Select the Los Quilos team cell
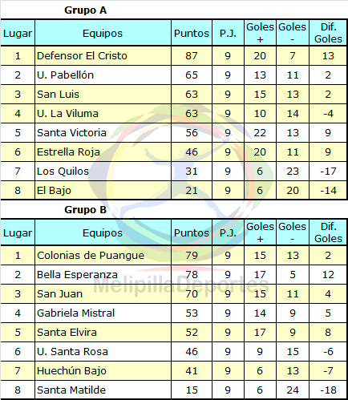 click(103, 172)
